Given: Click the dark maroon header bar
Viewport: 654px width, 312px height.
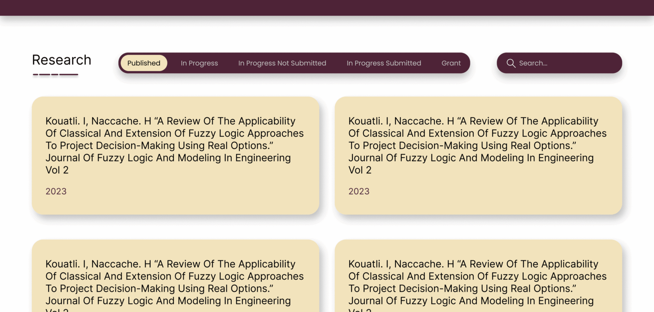Looking at the screenshot, I should point(327,8).
